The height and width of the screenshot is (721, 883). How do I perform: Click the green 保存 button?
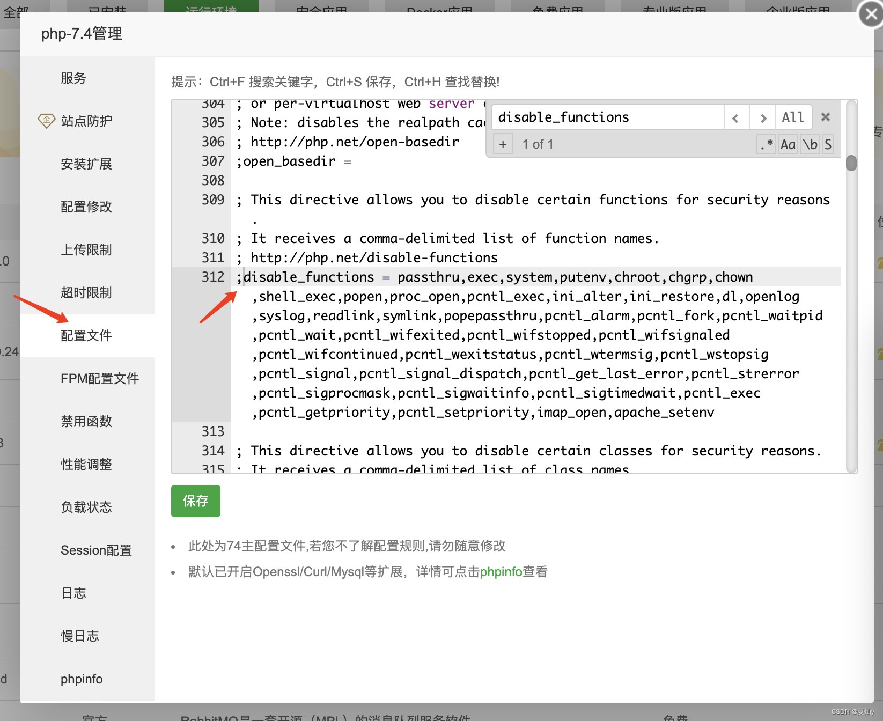(196, 501)
